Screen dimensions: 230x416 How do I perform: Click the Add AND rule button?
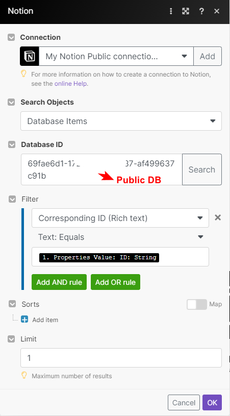click(59, 282)
